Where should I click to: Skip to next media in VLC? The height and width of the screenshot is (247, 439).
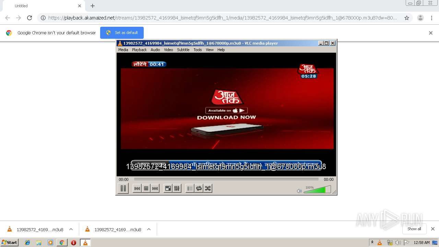[155, 188]
